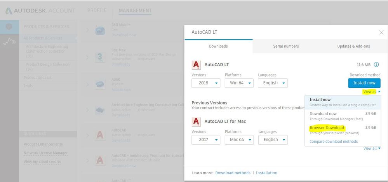
Task: Click the Previous Versions heading
Action: click(209, 102)
